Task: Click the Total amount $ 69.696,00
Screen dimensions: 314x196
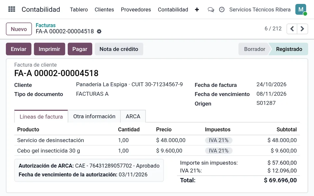Action: click(280, 180)
